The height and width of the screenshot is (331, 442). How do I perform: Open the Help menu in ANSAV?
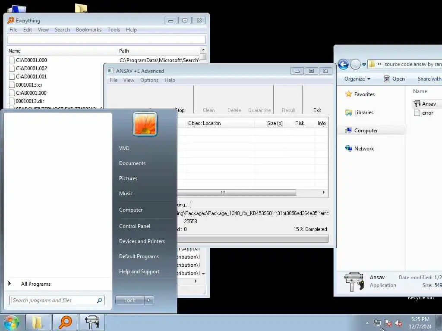click(x=170, y=80)
